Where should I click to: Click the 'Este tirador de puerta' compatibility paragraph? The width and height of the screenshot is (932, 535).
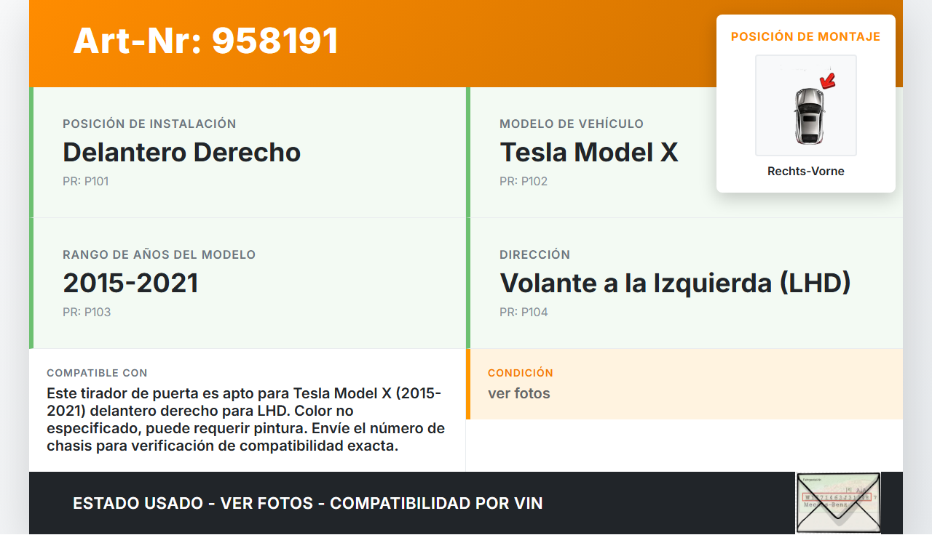click(246, 419)
